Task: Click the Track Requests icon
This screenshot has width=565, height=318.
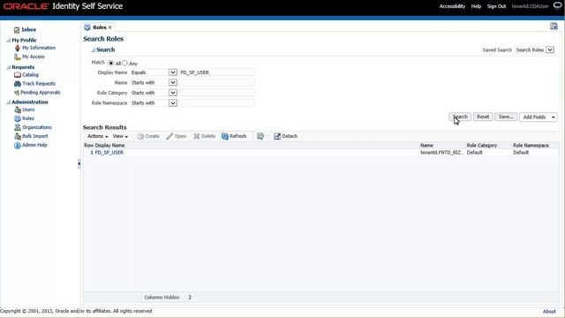Action: pyautogui.click(x=18, y=84)
